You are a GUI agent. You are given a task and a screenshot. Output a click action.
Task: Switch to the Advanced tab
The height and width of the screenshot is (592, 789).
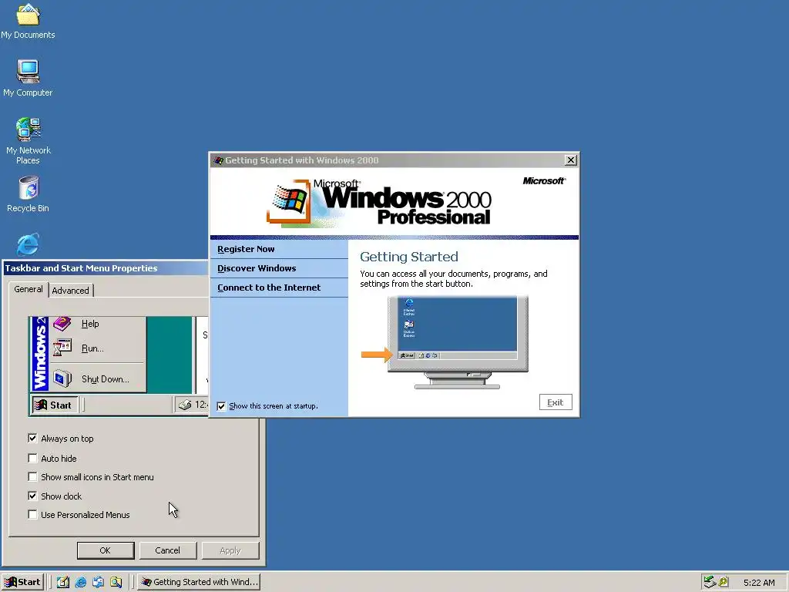pos(70,291)
